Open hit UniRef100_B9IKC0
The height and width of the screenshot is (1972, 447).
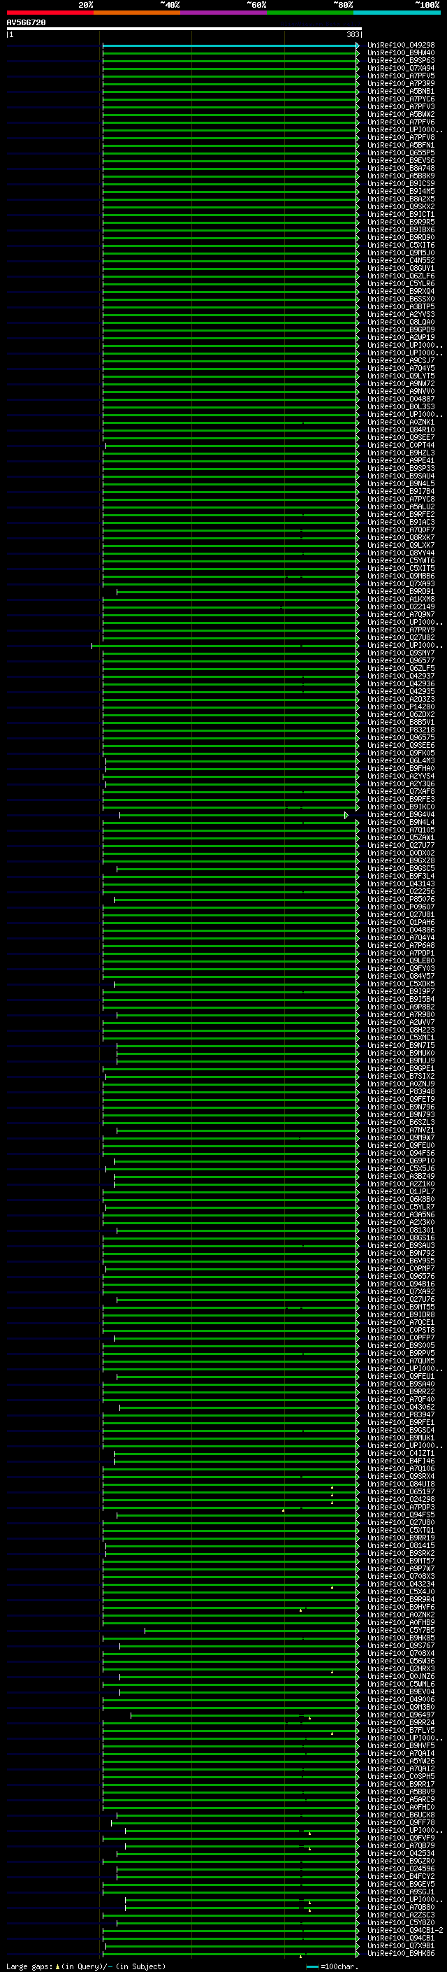pos(401,807)
